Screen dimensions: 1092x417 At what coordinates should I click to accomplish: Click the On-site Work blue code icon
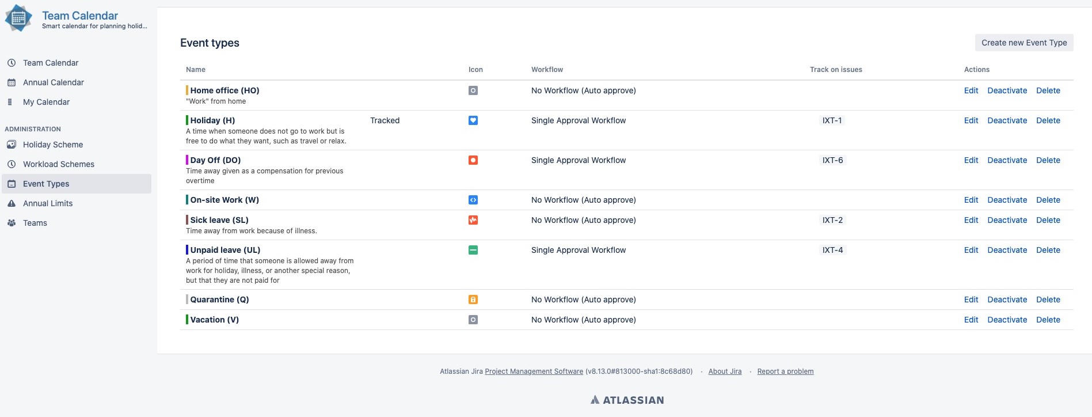pyautogui.click(x=473, y=200)
